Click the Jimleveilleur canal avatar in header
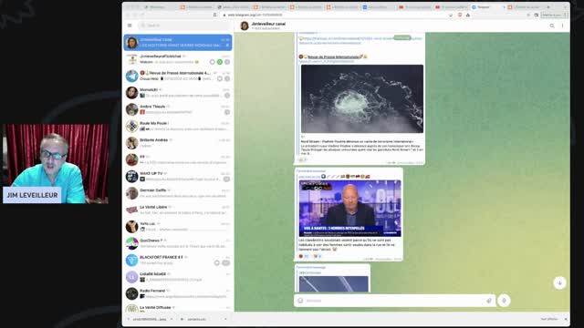This screenshot has width=584, height=328. click(245, 26)
